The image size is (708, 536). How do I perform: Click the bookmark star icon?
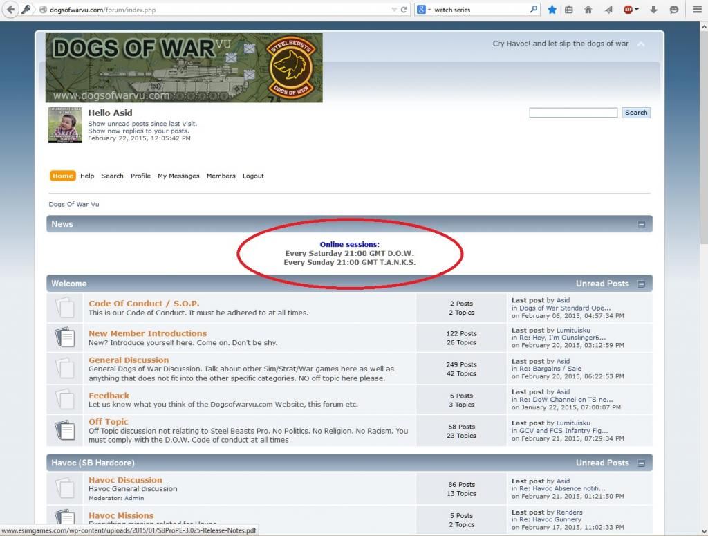(552, 10)
